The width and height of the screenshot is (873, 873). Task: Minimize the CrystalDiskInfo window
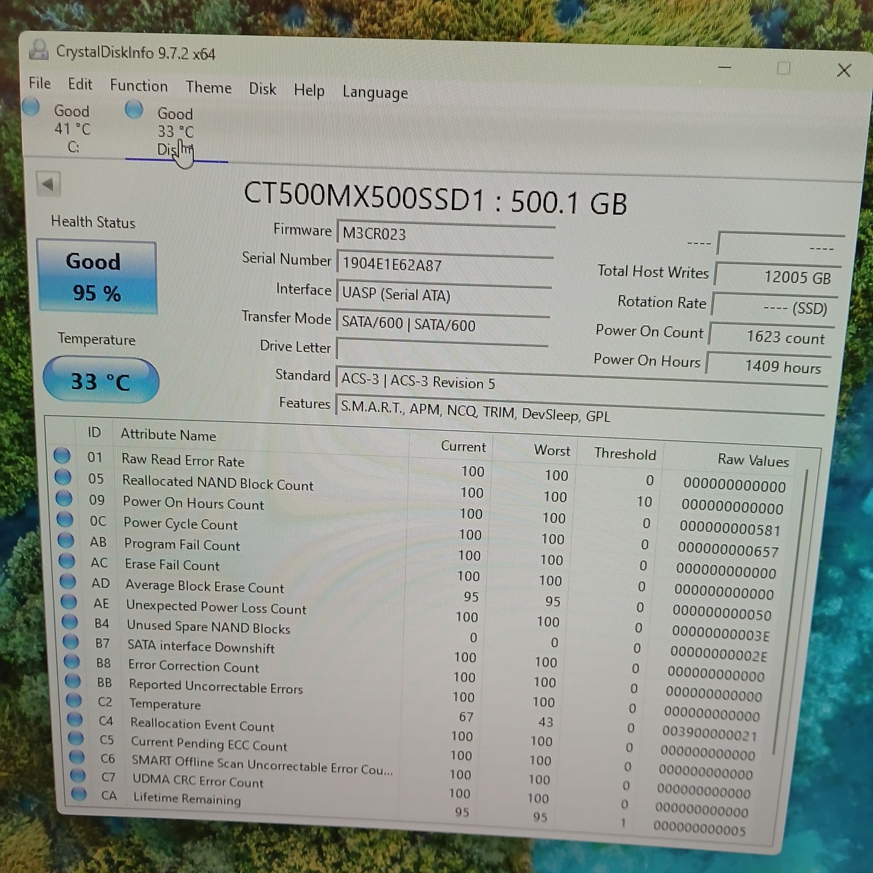[725, 67]
